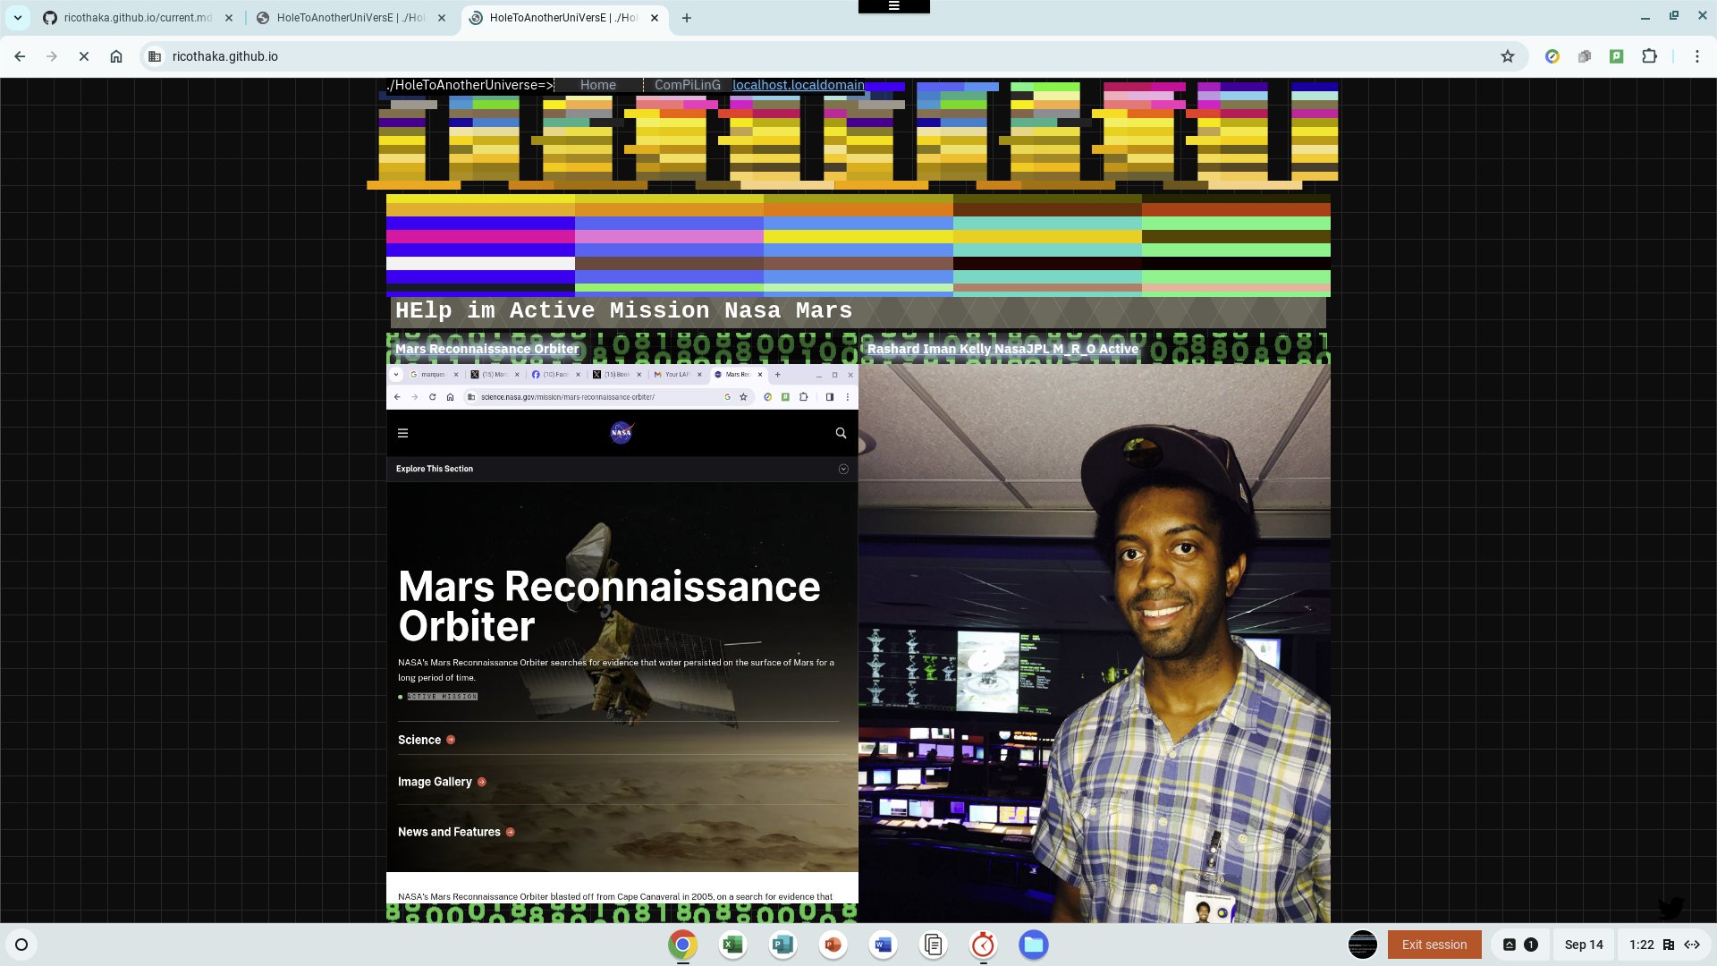Click the Mars Reconnaissance Orbiter caption label

click(486, 349)
